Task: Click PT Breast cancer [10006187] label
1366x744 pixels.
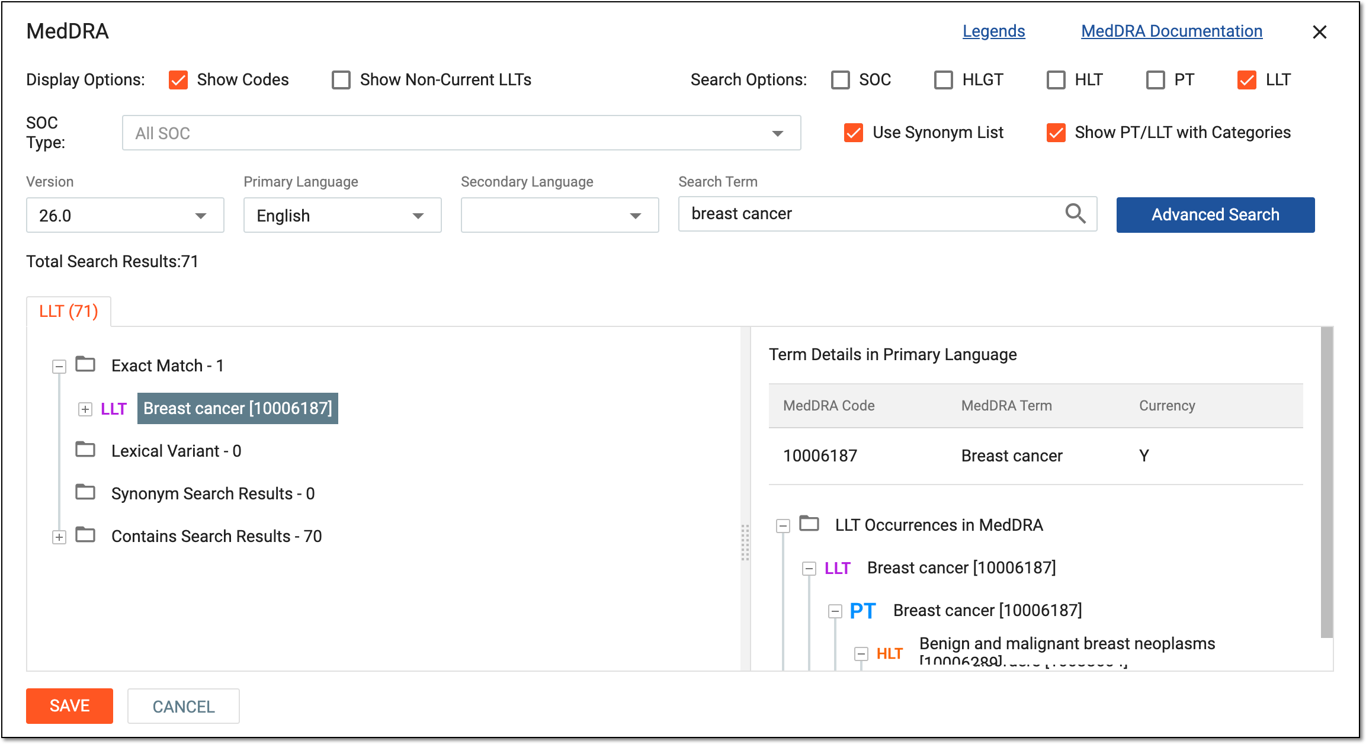Action: pyautogui.click(x=987, y=611)
